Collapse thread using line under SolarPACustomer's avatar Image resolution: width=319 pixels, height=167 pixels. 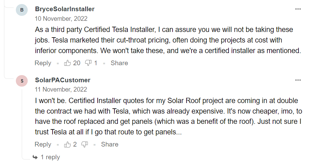[x=22, y=122]
